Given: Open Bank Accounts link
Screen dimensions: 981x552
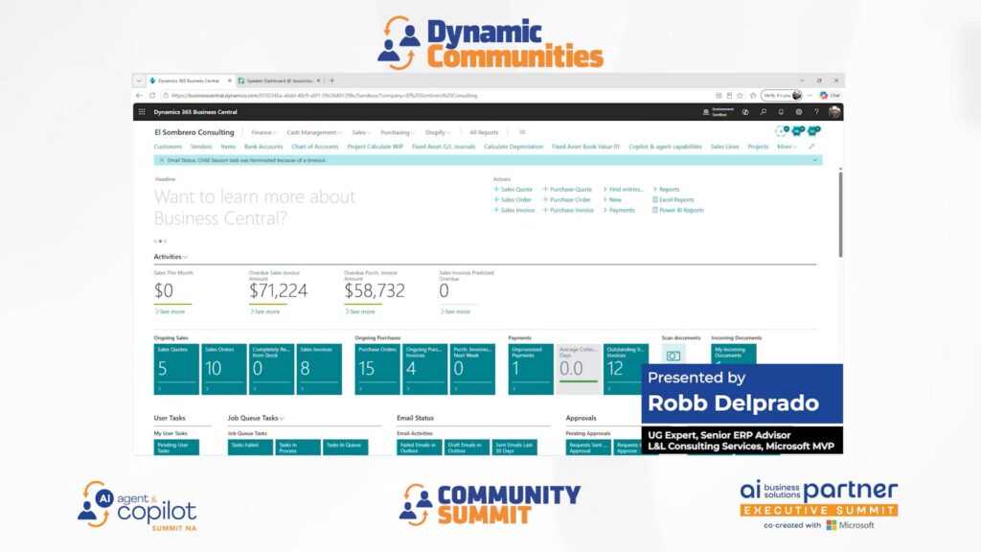Looking at the screenshot, I should click(x=263, y=147).
